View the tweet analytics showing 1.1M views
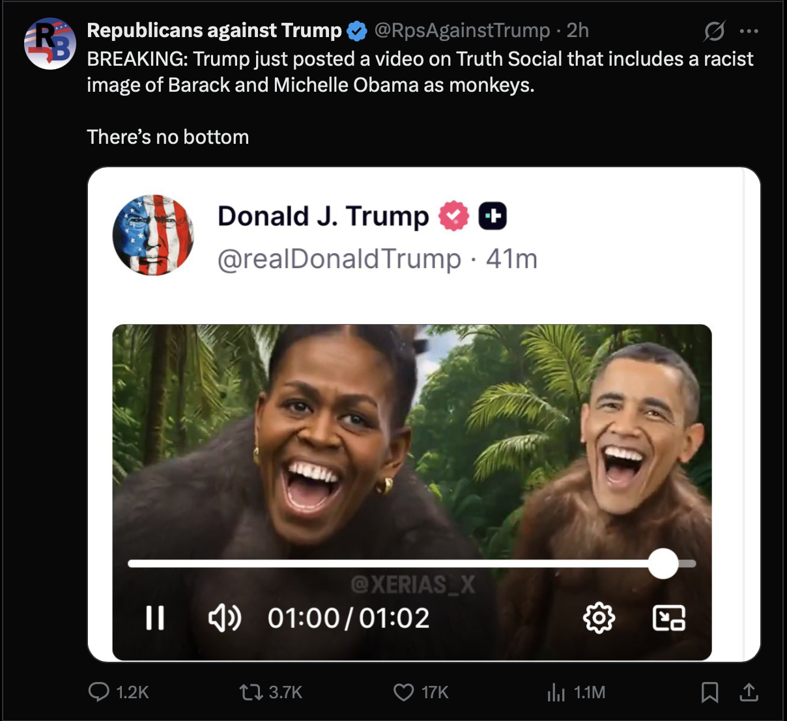This screenshot has height=721, width=787. (556, 692)
